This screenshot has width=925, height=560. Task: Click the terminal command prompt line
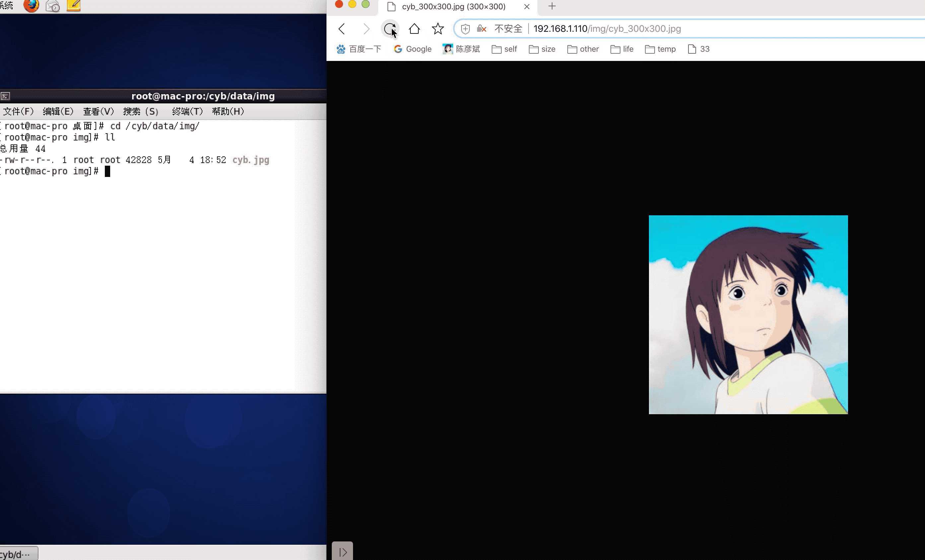(x=55, y=171)
